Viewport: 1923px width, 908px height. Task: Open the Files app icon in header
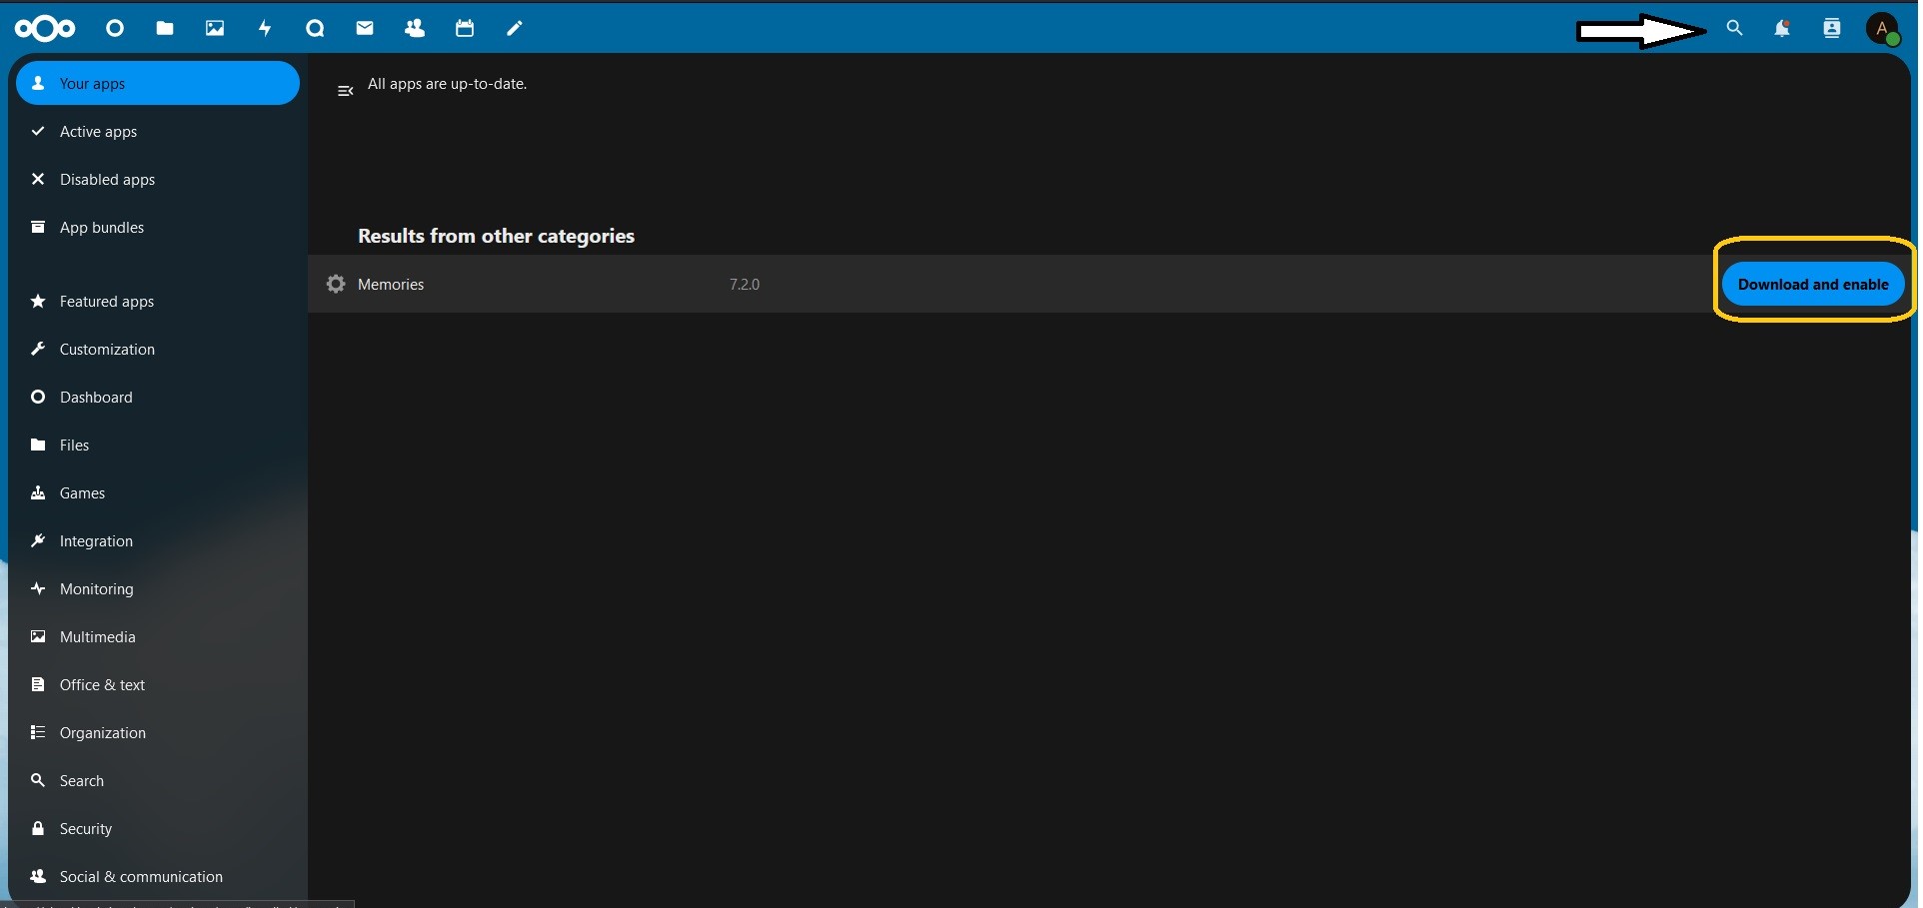(165, 29)
